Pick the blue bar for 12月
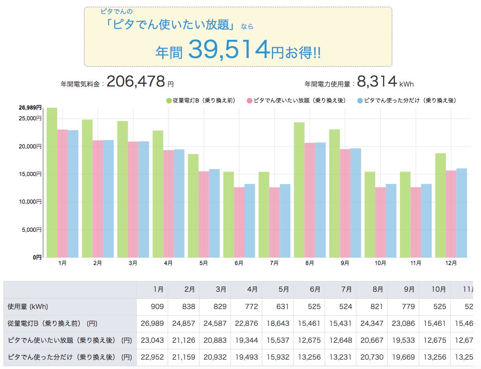The width and height of the screenshot is (481, 369). coord(462,213)
